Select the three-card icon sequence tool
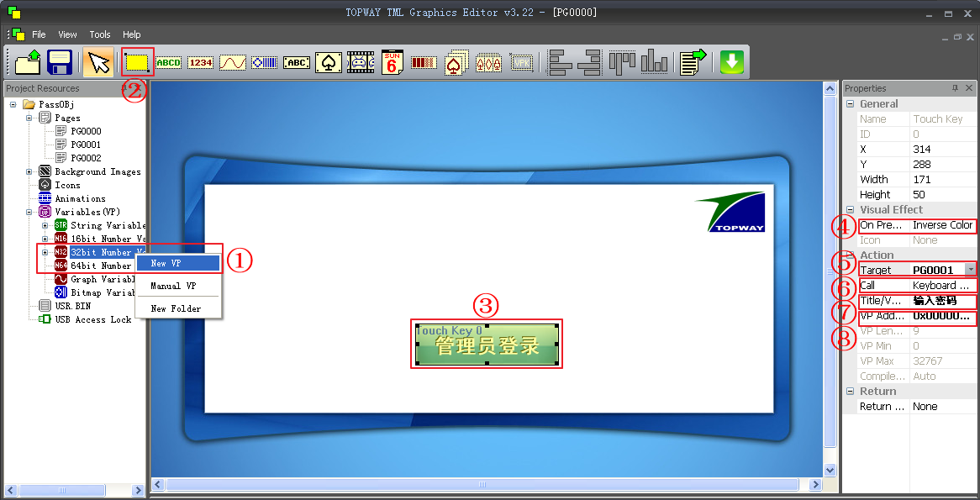The width and height of the screenshot is (980, 500). 488,62
